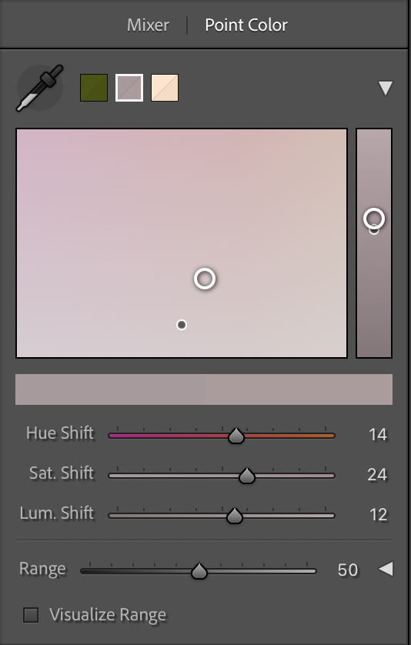Click the Lum. Shift slider handle

click(x=235, y=516)
